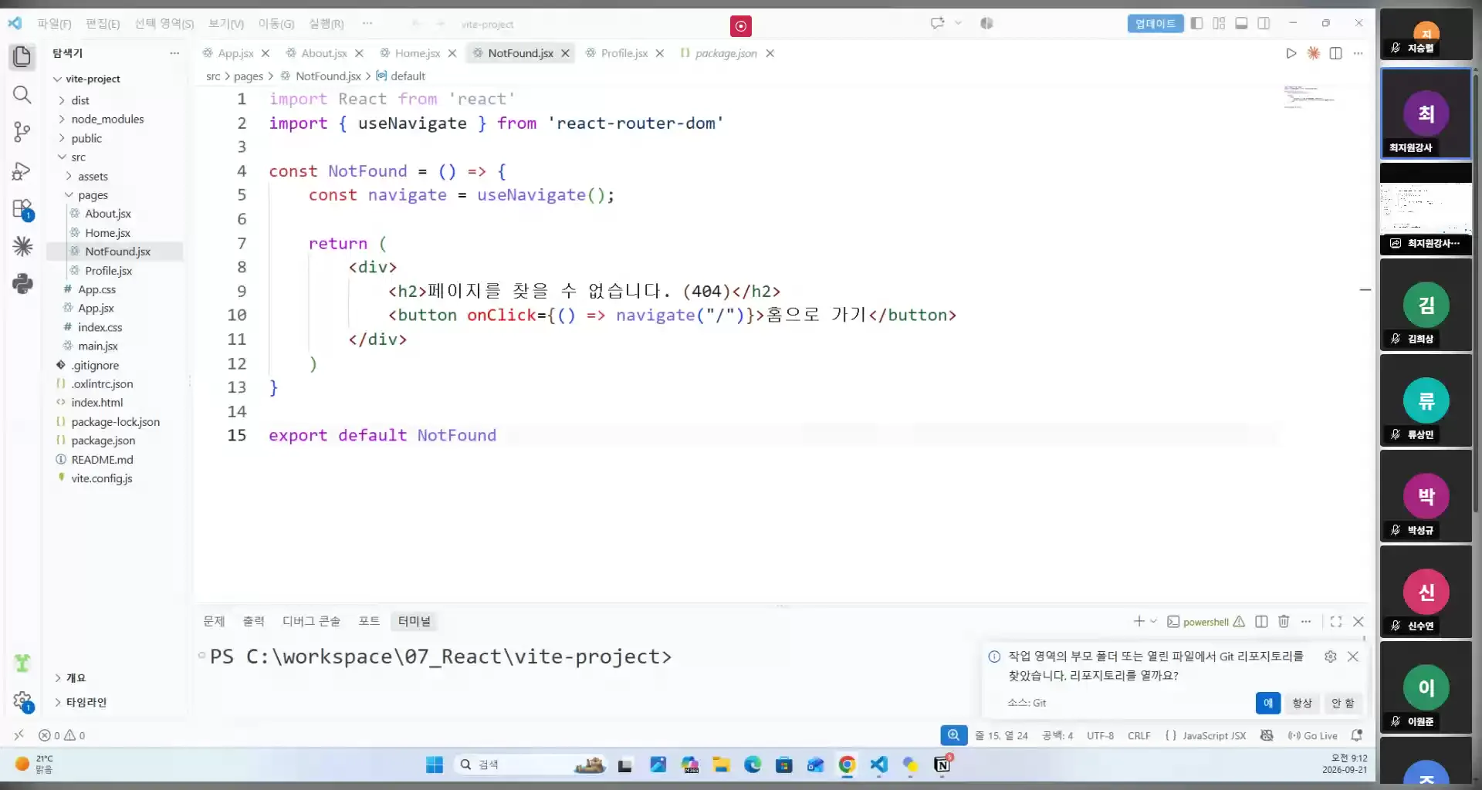
Task: Open Microsoft Edge from the taskbar
Action: [753, 765]
